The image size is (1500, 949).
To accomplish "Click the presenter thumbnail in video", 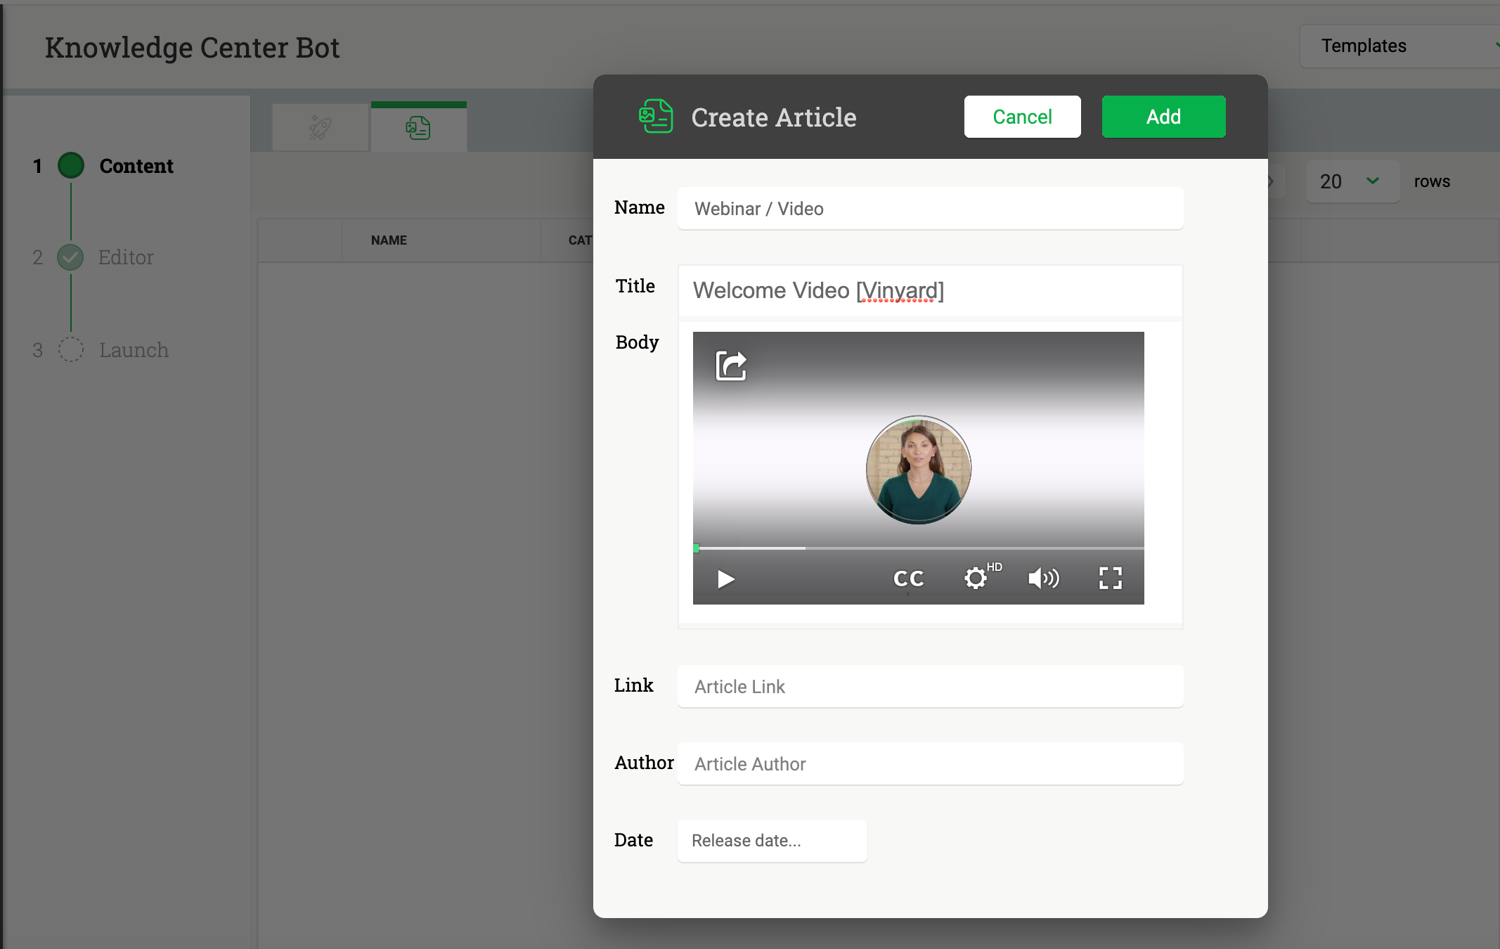I will pos(919,470).
